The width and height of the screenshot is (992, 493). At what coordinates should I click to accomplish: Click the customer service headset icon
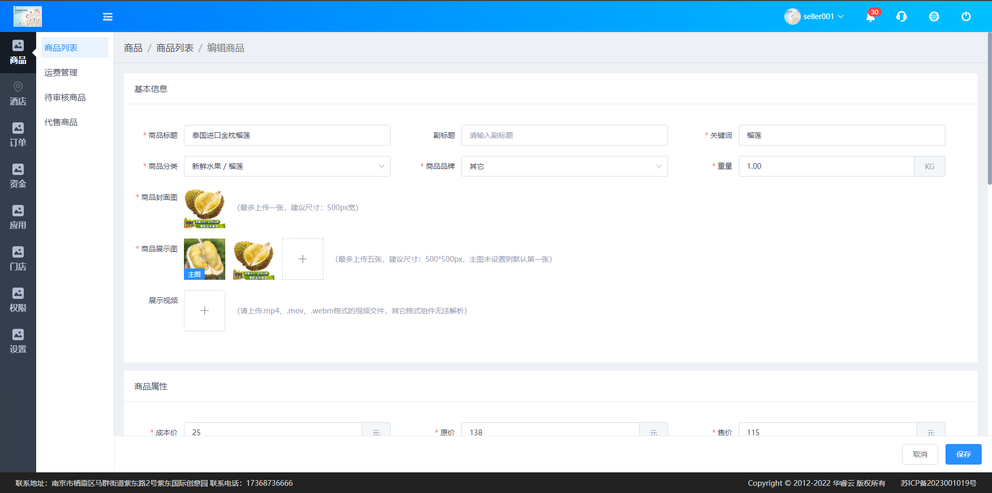point(902,17)
